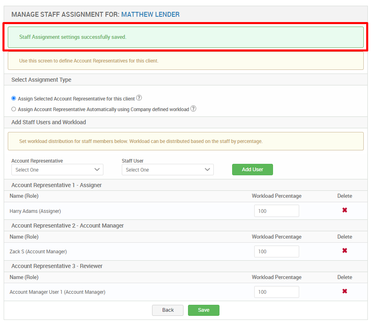Pick a staff member from Staff User combo box
Screen dimensions: 376x324
point(168,169)
